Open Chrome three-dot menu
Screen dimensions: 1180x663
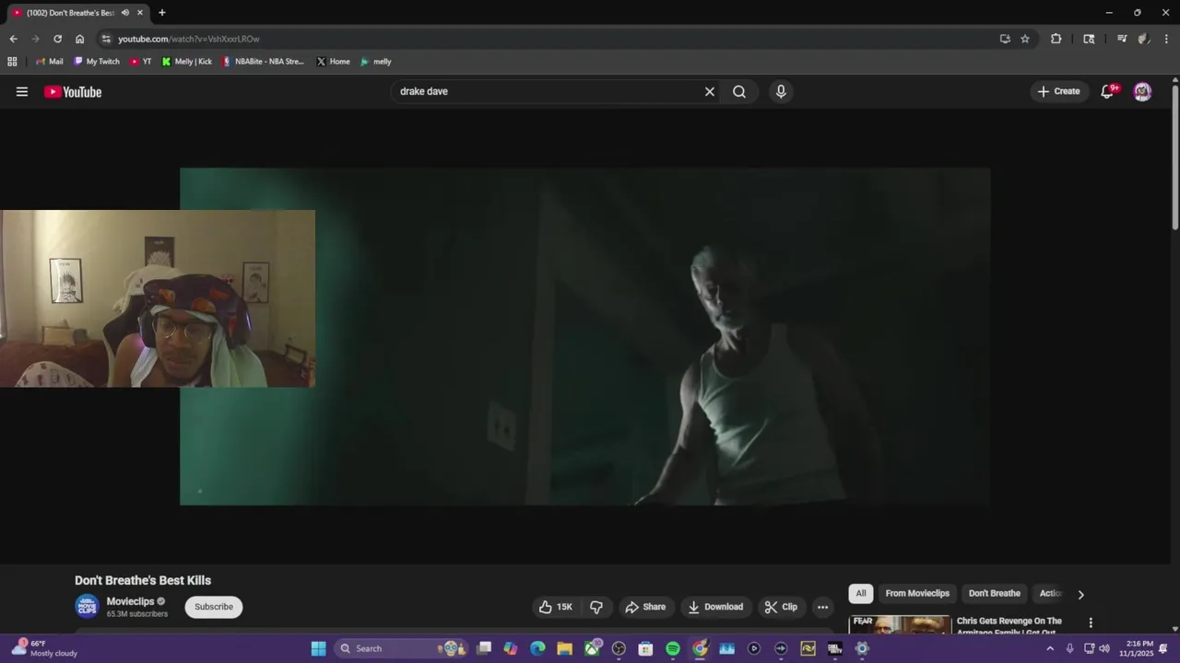(x=1167, y=39)
